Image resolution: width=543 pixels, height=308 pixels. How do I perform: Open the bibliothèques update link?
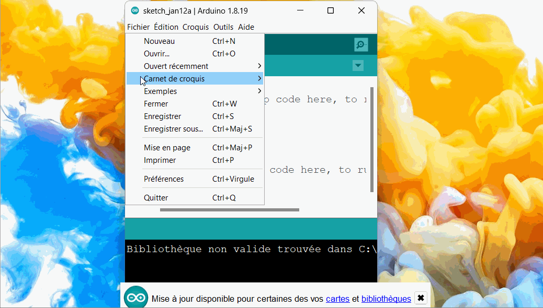(x=386, y=299)
